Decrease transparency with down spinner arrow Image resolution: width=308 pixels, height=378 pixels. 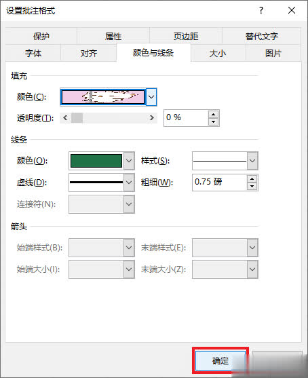pyautogui.click(x=213, y=121)
